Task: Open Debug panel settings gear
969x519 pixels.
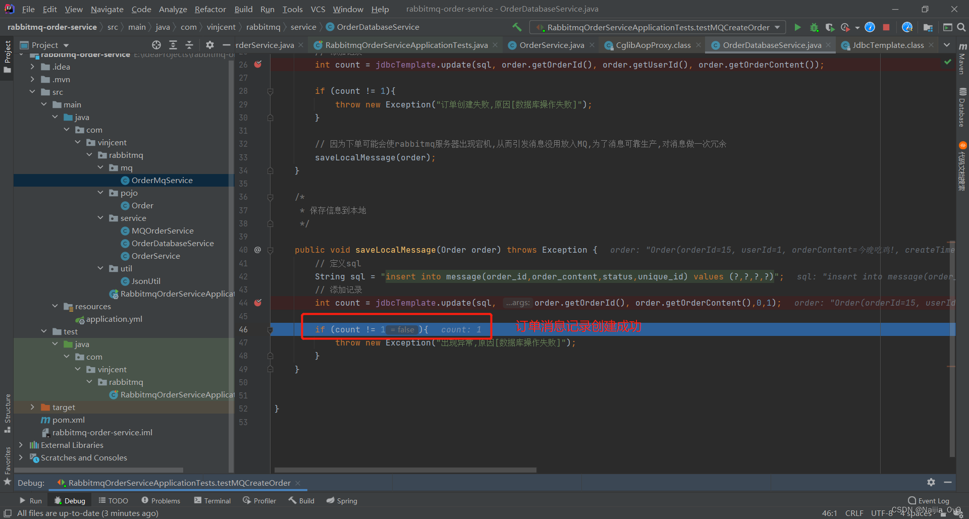Action: pos(931,482)
